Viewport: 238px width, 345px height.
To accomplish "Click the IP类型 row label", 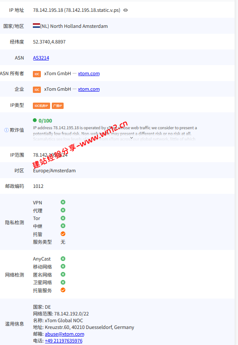I will [x=17, y=105].
